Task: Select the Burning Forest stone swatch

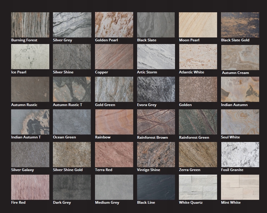Action: pos(30,25)
